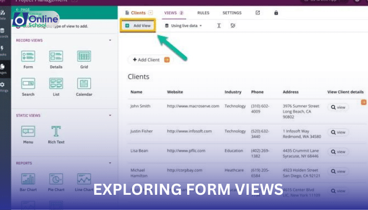
Task: Open the Clients page dropdown arrow
Action: tap(151, 13)
